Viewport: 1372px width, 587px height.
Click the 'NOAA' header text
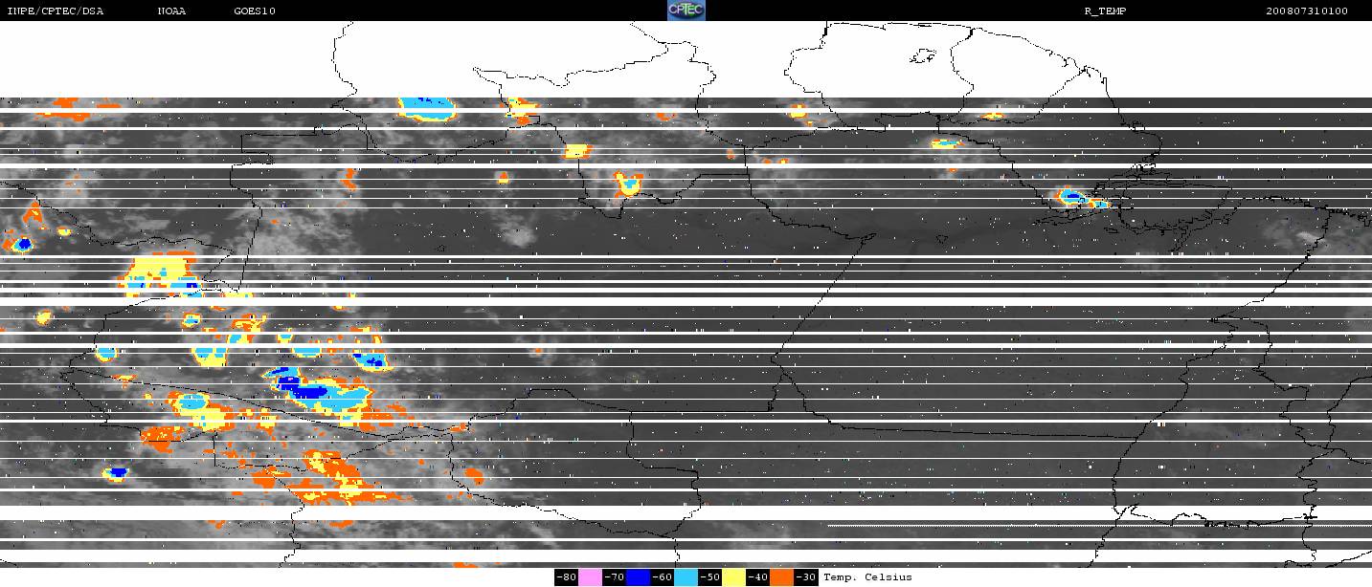[x=172, y=11]
